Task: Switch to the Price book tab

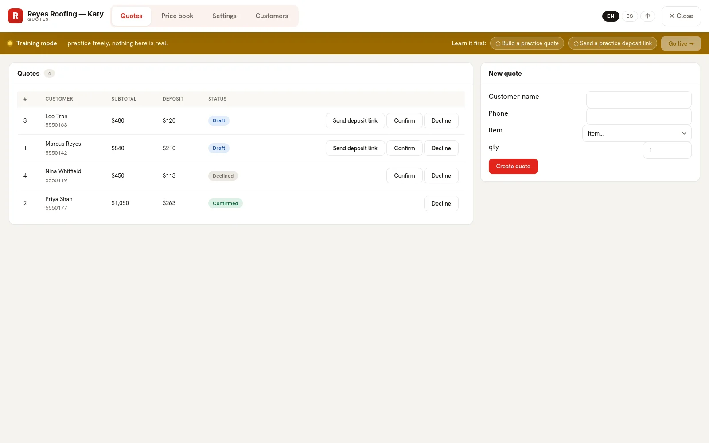Action: click(x=177, y=16)
